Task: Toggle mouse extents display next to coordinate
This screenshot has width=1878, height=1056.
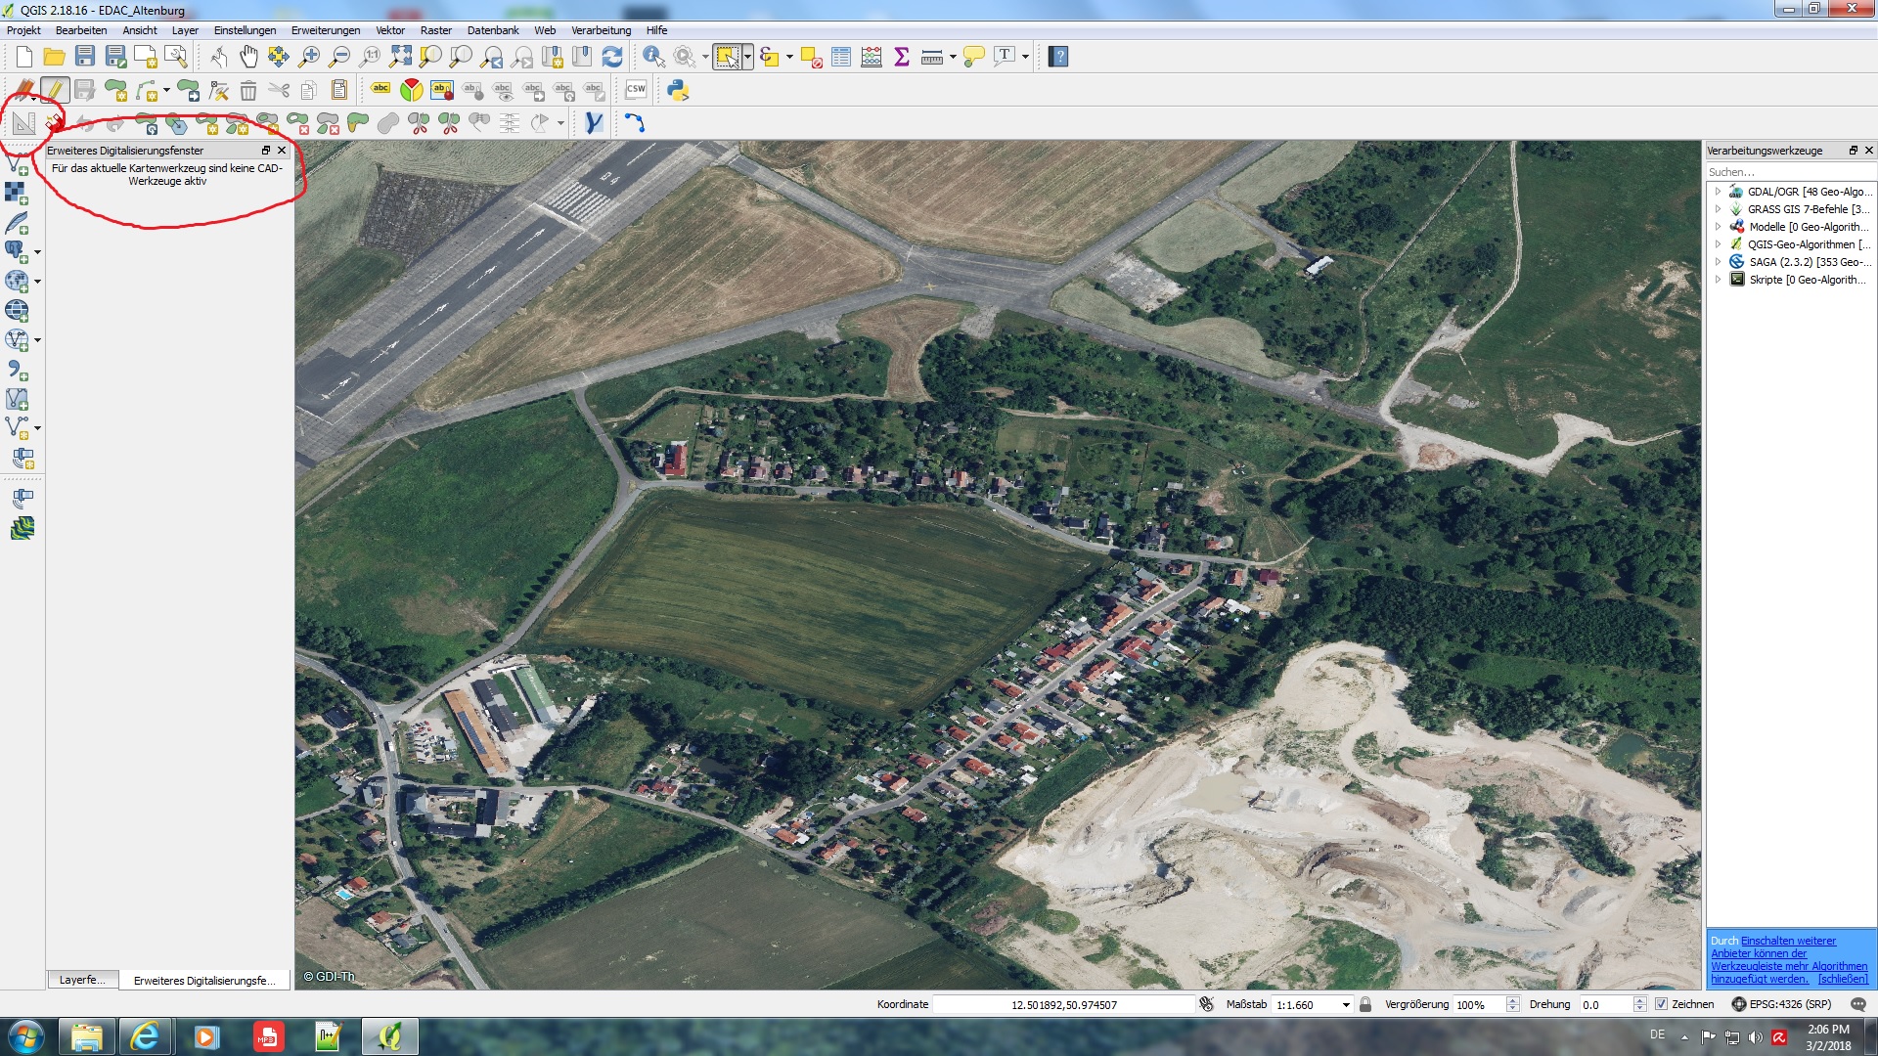Action: coord(1206,1004)
